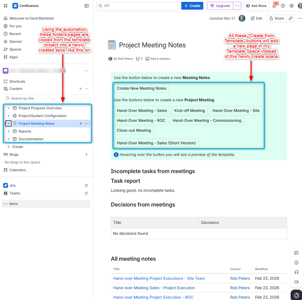Expand the Project Meeting Notes tree node
This screenshot has height=300, width=302.
tap(8, 124)
